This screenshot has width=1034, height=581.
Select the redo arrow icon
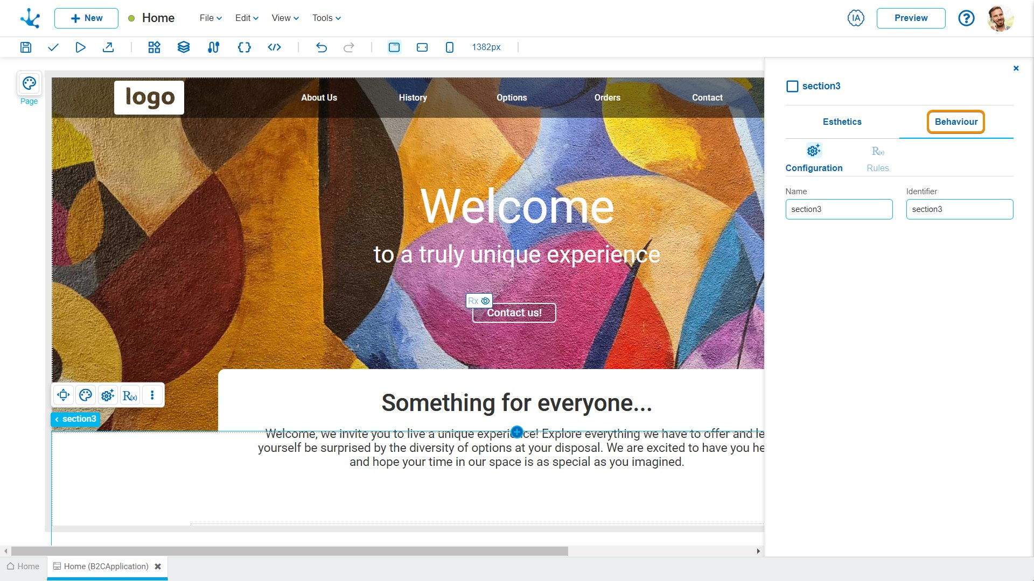(348, 47)
